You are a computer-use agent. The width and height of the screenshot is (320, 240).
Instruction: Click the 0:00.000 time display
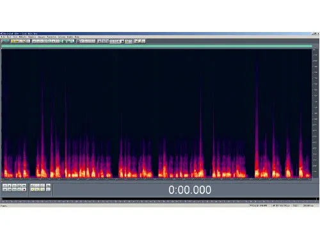pos(189,189)
